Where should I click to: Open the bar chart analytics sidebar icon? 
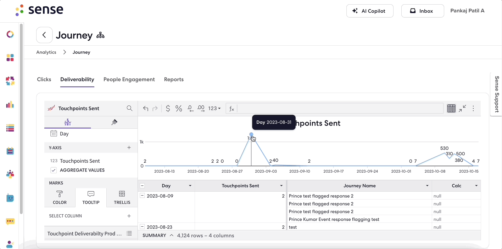coord(10,104)
